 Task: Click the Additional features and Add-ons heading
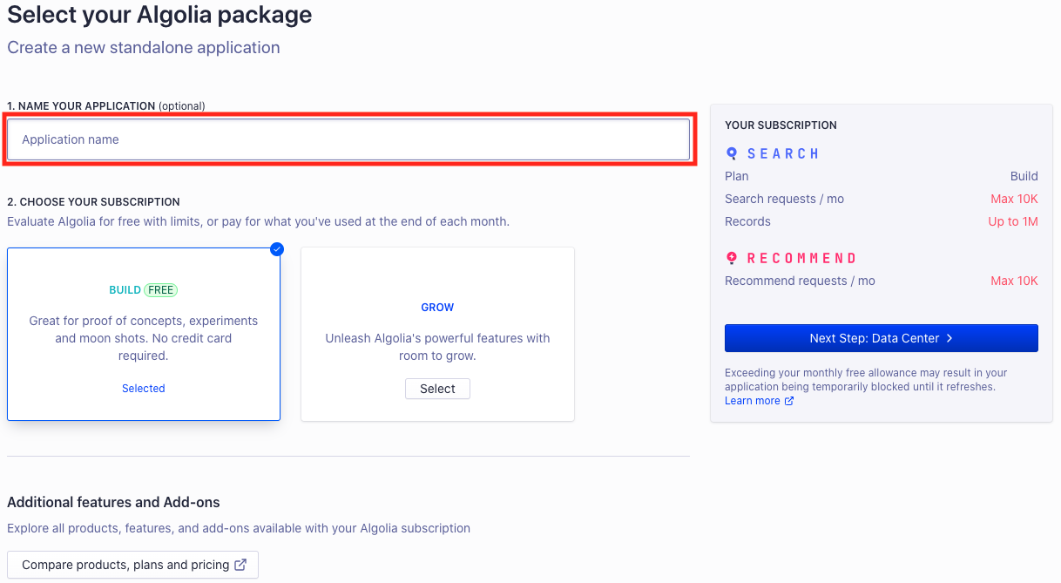(x=113, y=502)
